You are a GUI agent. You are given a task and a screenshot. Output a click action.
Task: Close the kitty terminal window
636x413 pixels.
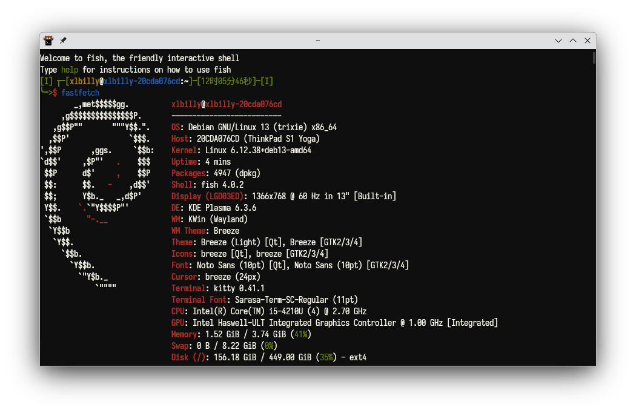[x=587, y=41]
